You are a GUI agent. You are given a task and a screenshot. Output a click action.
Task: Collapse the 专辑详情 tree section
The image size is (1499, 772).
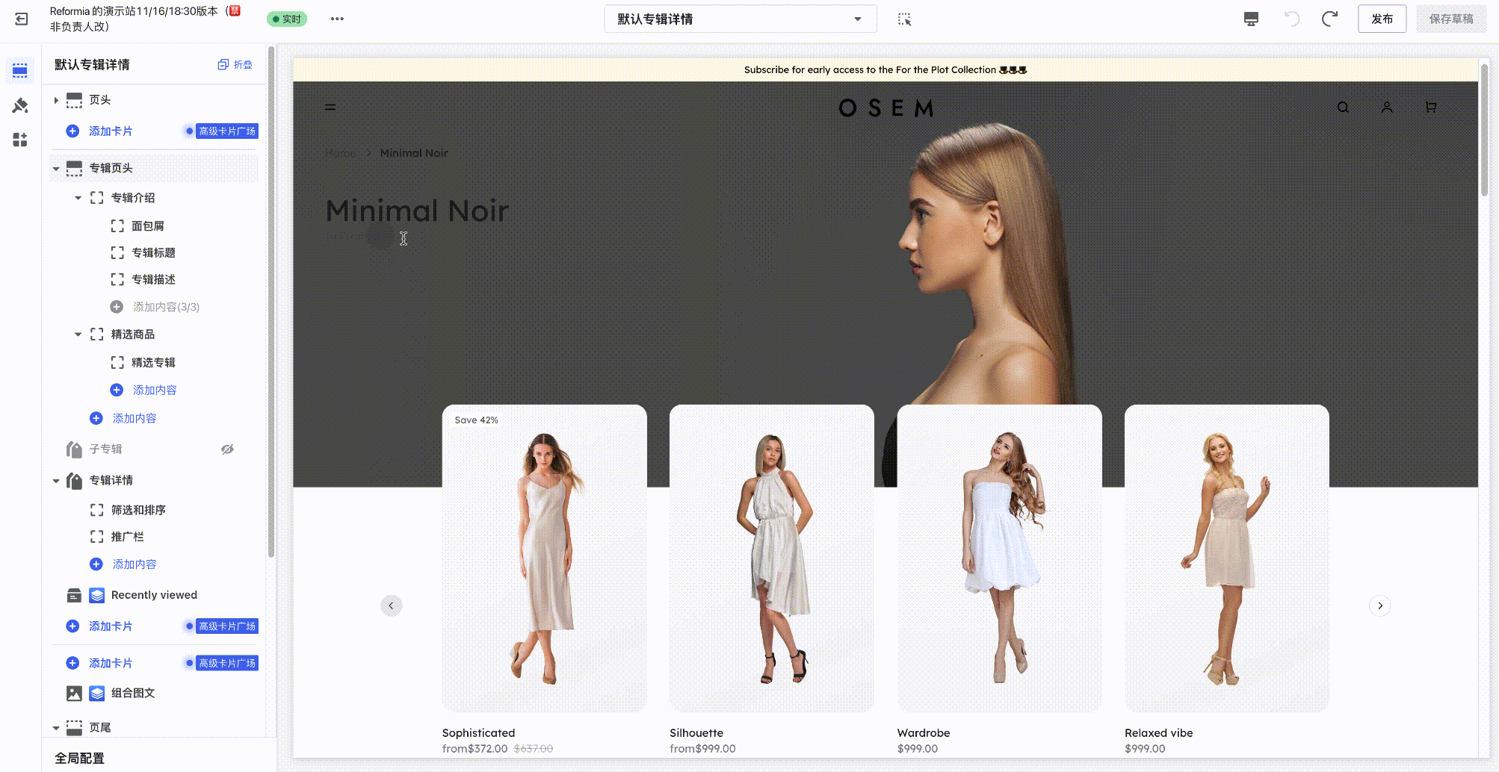click(x=56, y=481)
